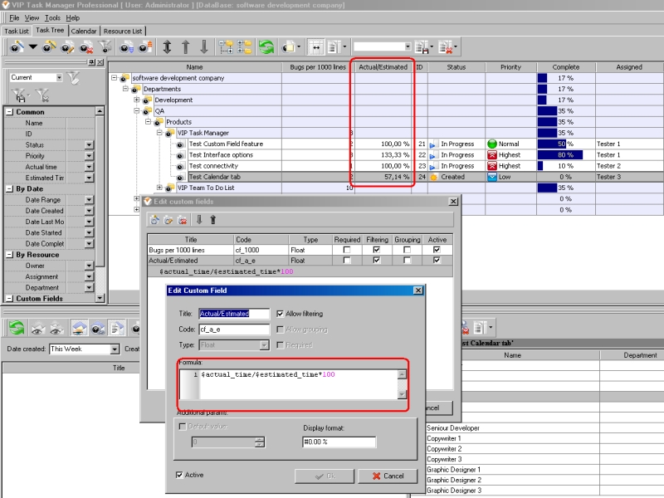Screen dimensions: 664x498
Task: Switch to the Calendar tab
Action: coord(84,31)
